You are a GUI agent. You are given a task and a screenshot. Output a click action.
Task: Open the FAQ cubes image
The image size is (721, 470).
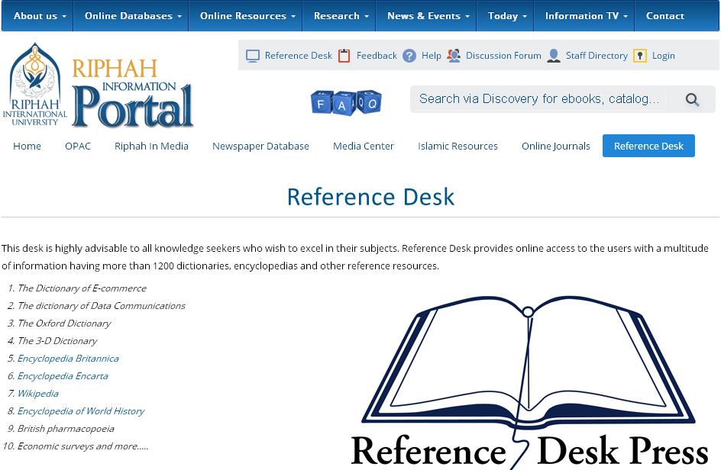click(346, 102)
